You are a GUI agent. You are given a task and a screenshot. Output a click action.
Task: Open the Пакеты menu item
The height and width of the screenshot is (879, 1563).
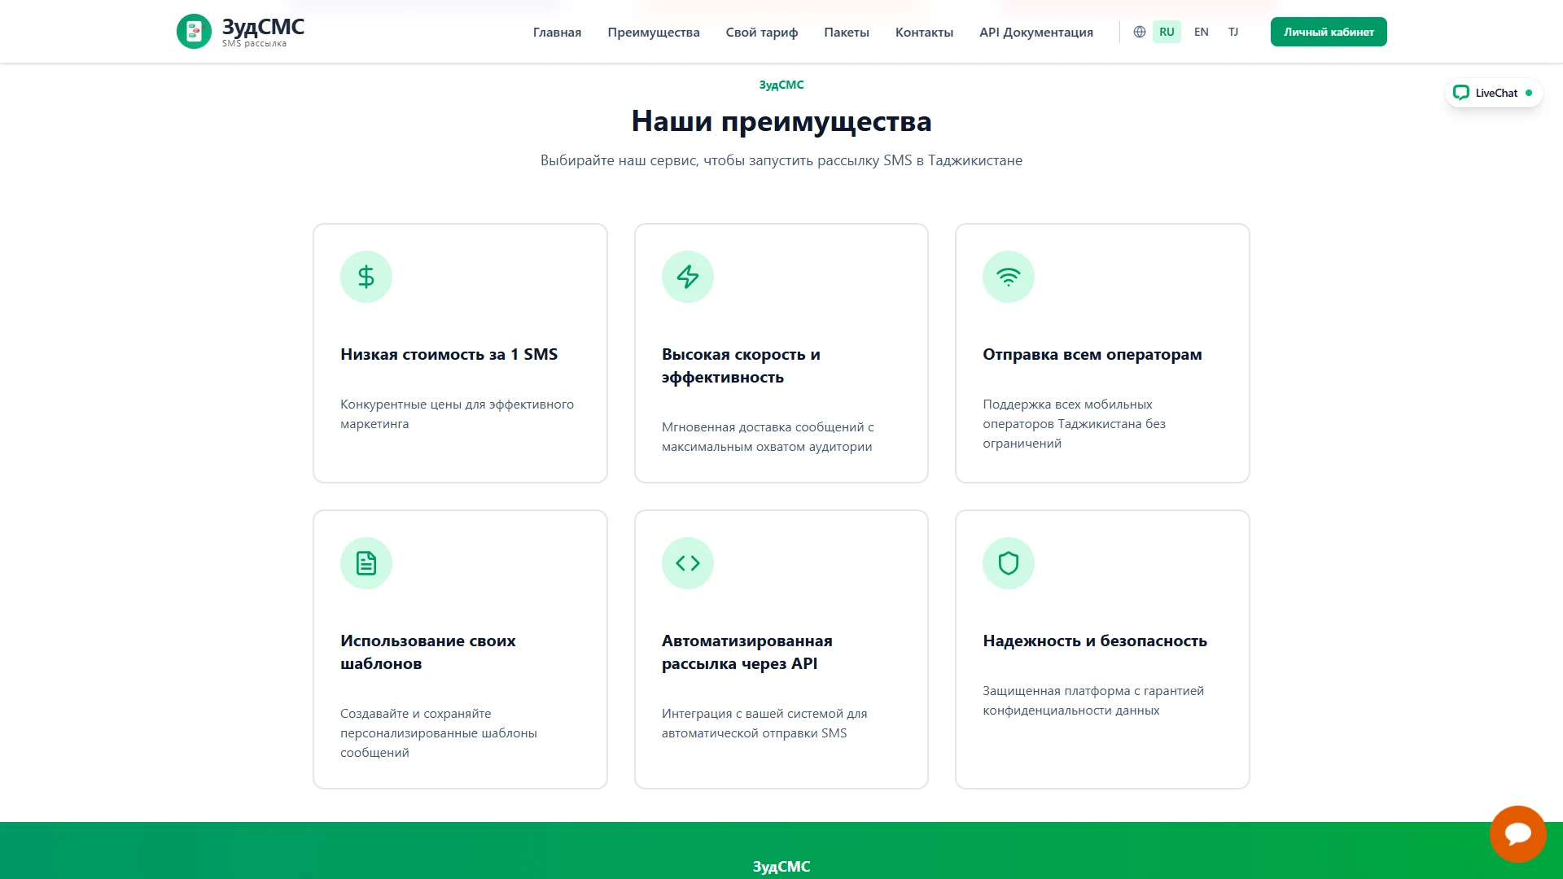tap(847, 33)
